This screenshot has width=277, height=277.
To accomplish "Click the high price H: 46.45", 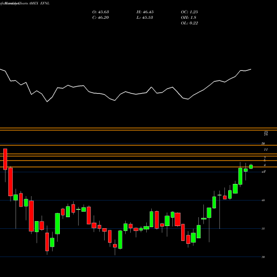I will coord(145,12).
